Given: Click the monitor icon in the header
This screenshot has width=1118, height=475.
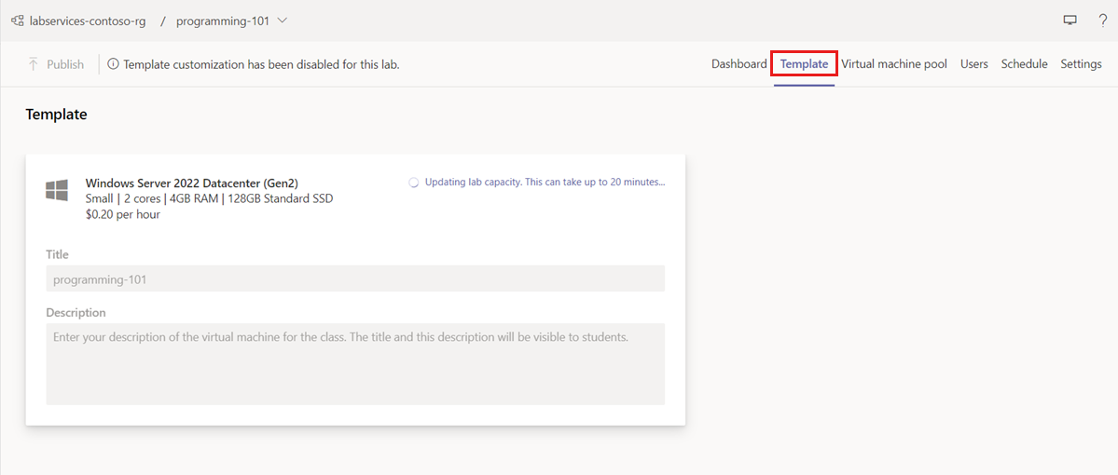Looking at the screenshot, I should point(1070,20).
